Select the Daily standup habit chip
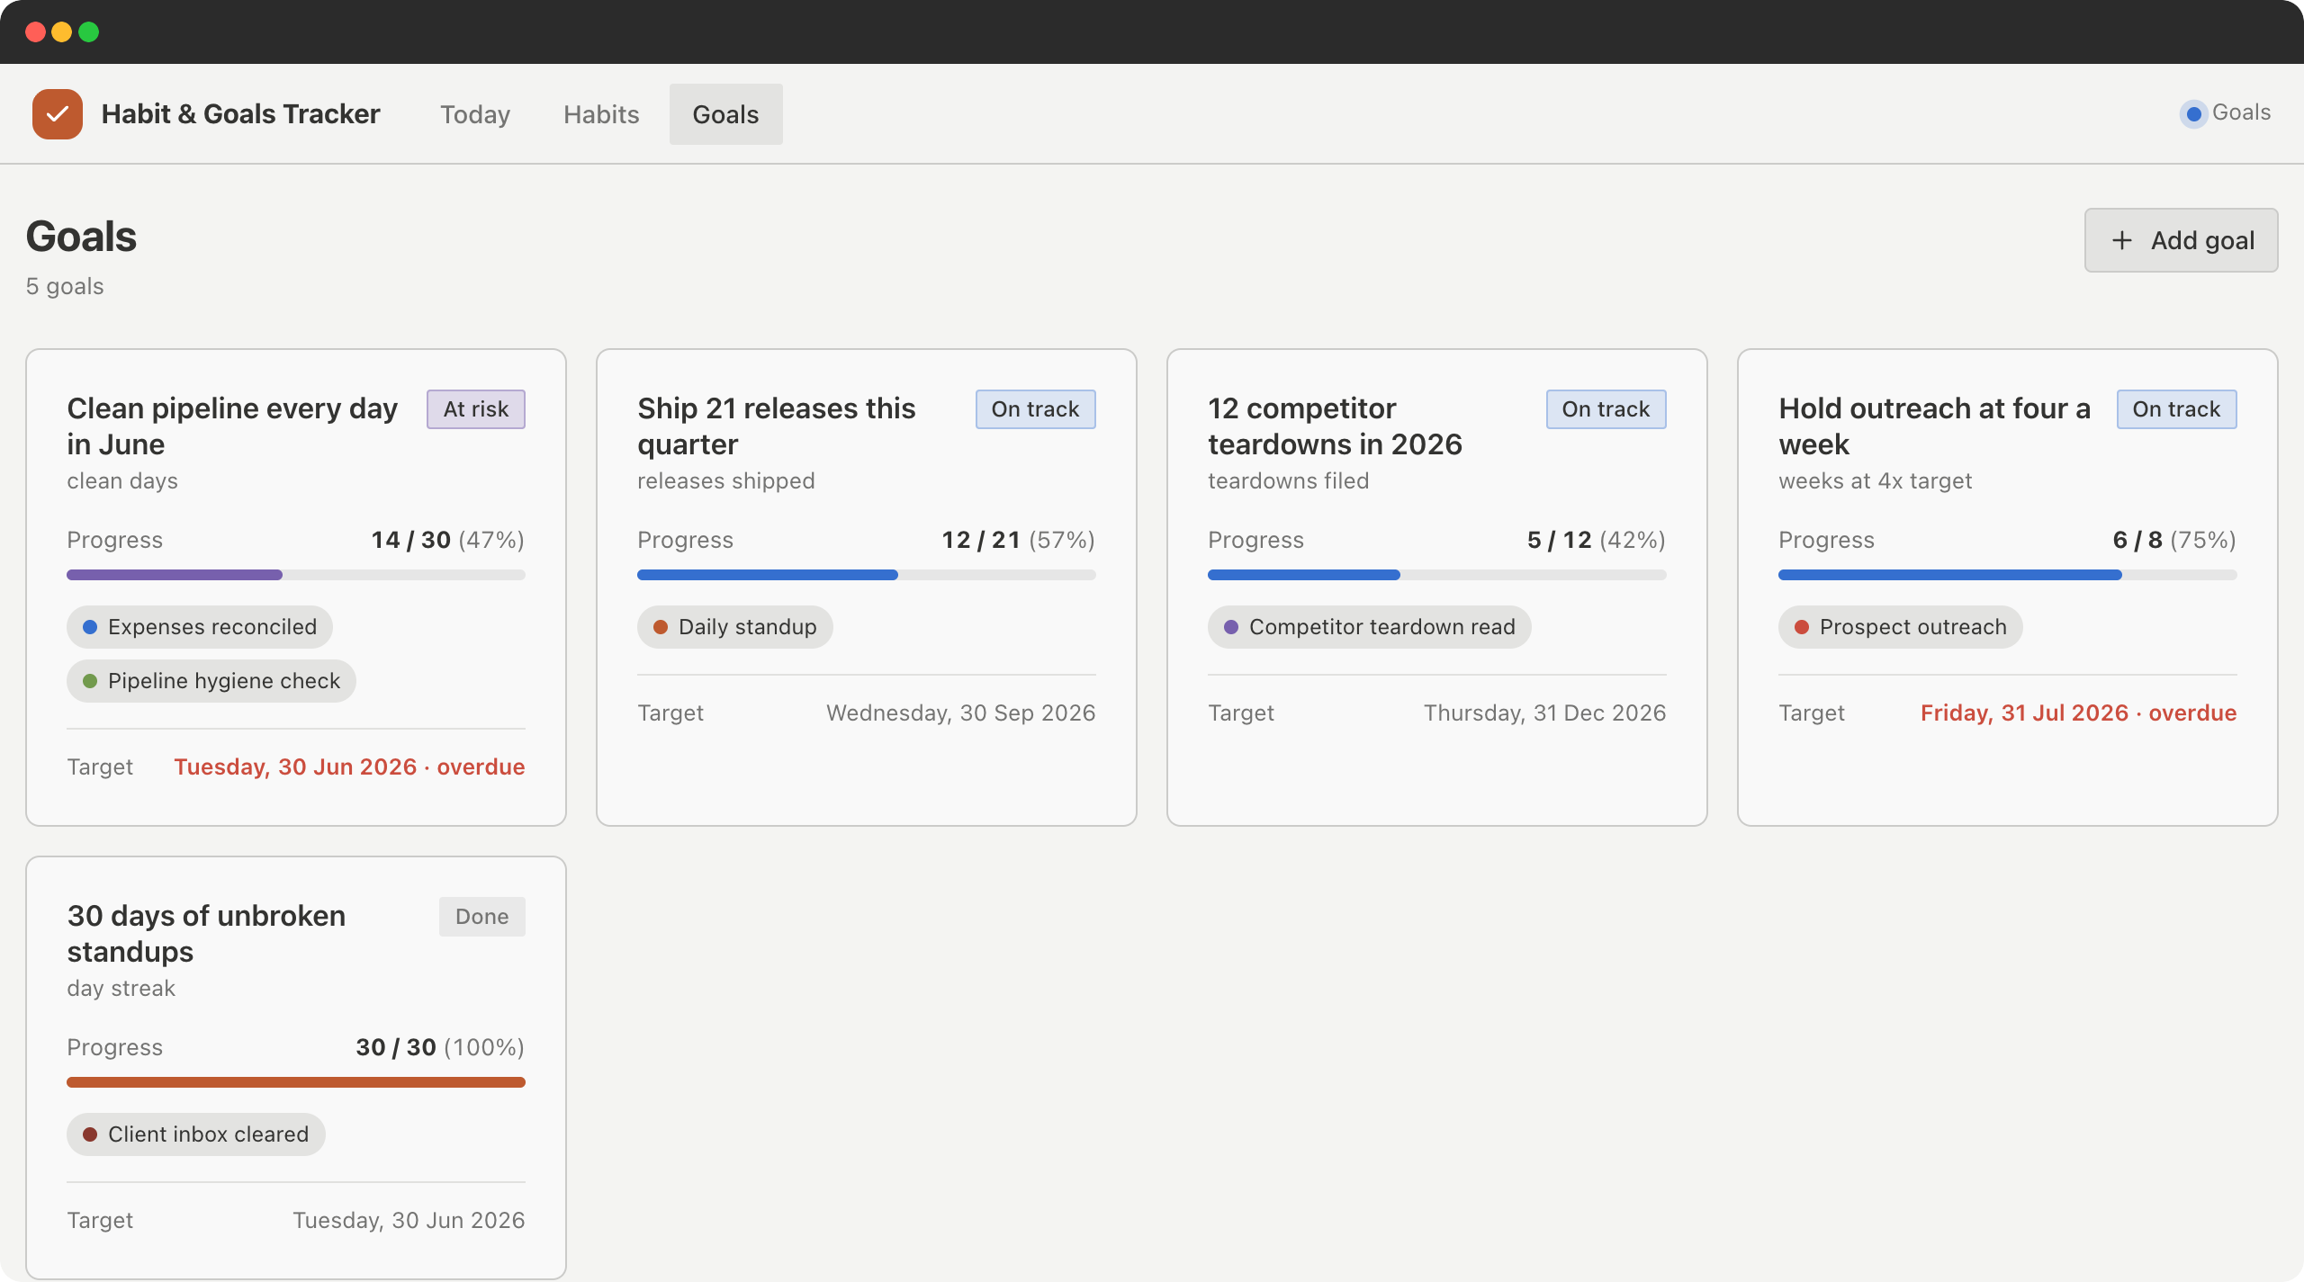The width and height of the screenshot is (2304, 1282). point(735,627)
